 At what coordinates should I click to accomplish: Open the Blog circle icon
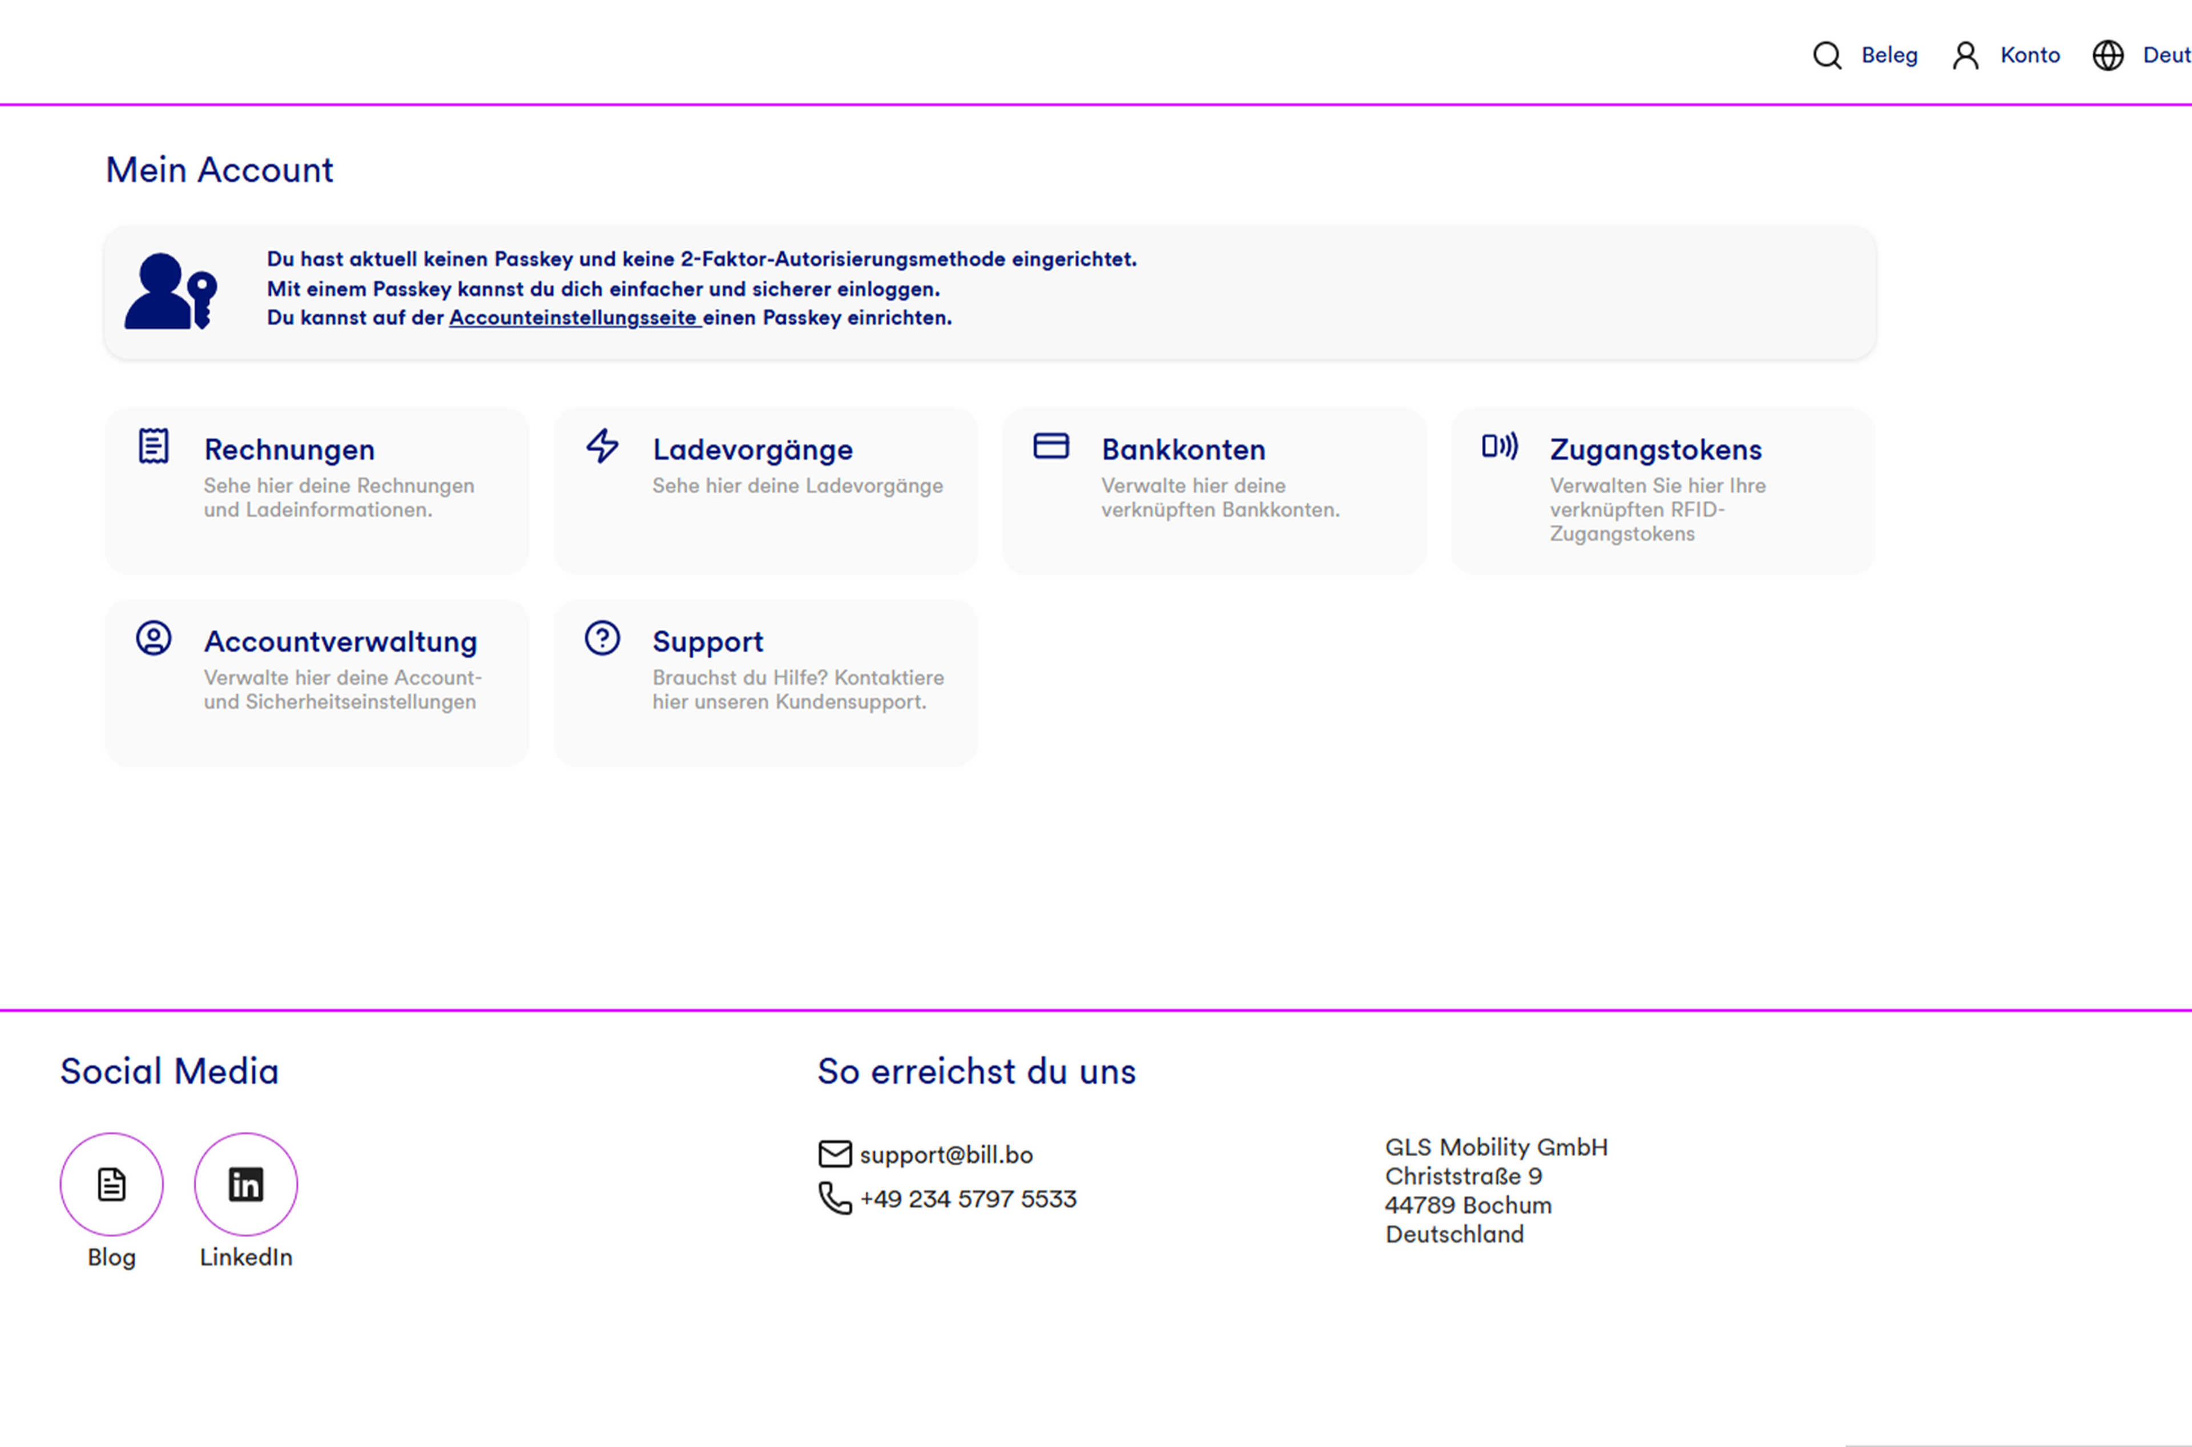(112, 1184)
